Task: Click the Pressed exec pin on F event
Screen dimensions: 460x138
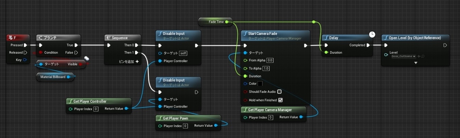Action: coord(26,45)
